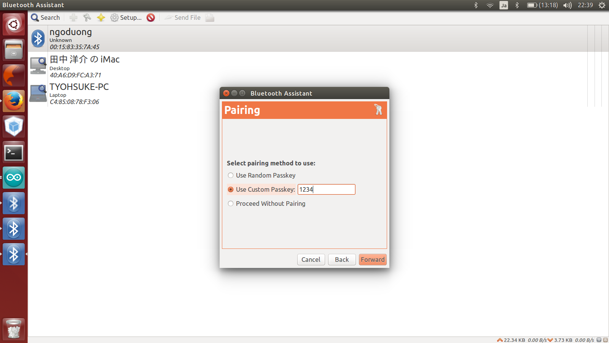
Task: Launch Terminal from the dock
Action: pyautogui.click(x=14, y=152)
